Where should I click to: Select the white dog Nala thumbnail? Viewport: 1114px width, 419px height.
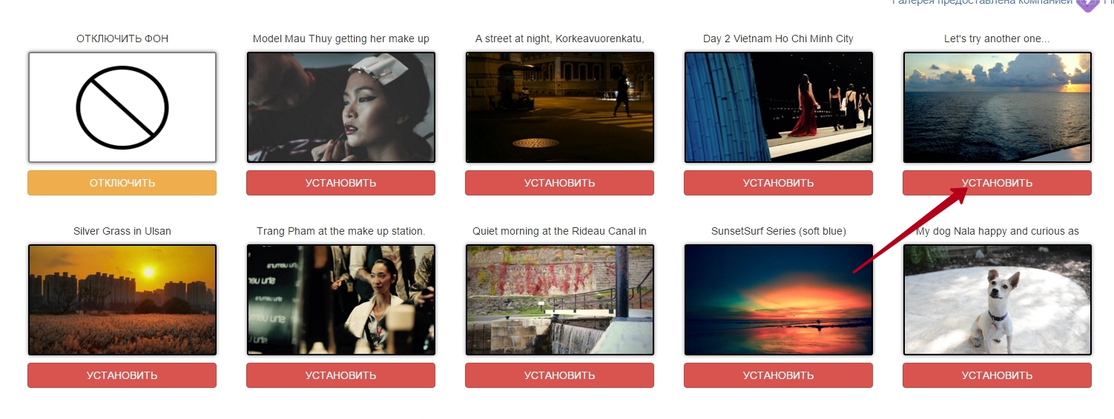click(998, 300)
